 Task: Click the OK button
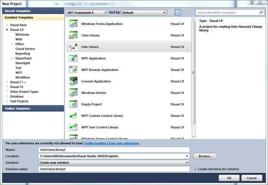click(229, 178)
